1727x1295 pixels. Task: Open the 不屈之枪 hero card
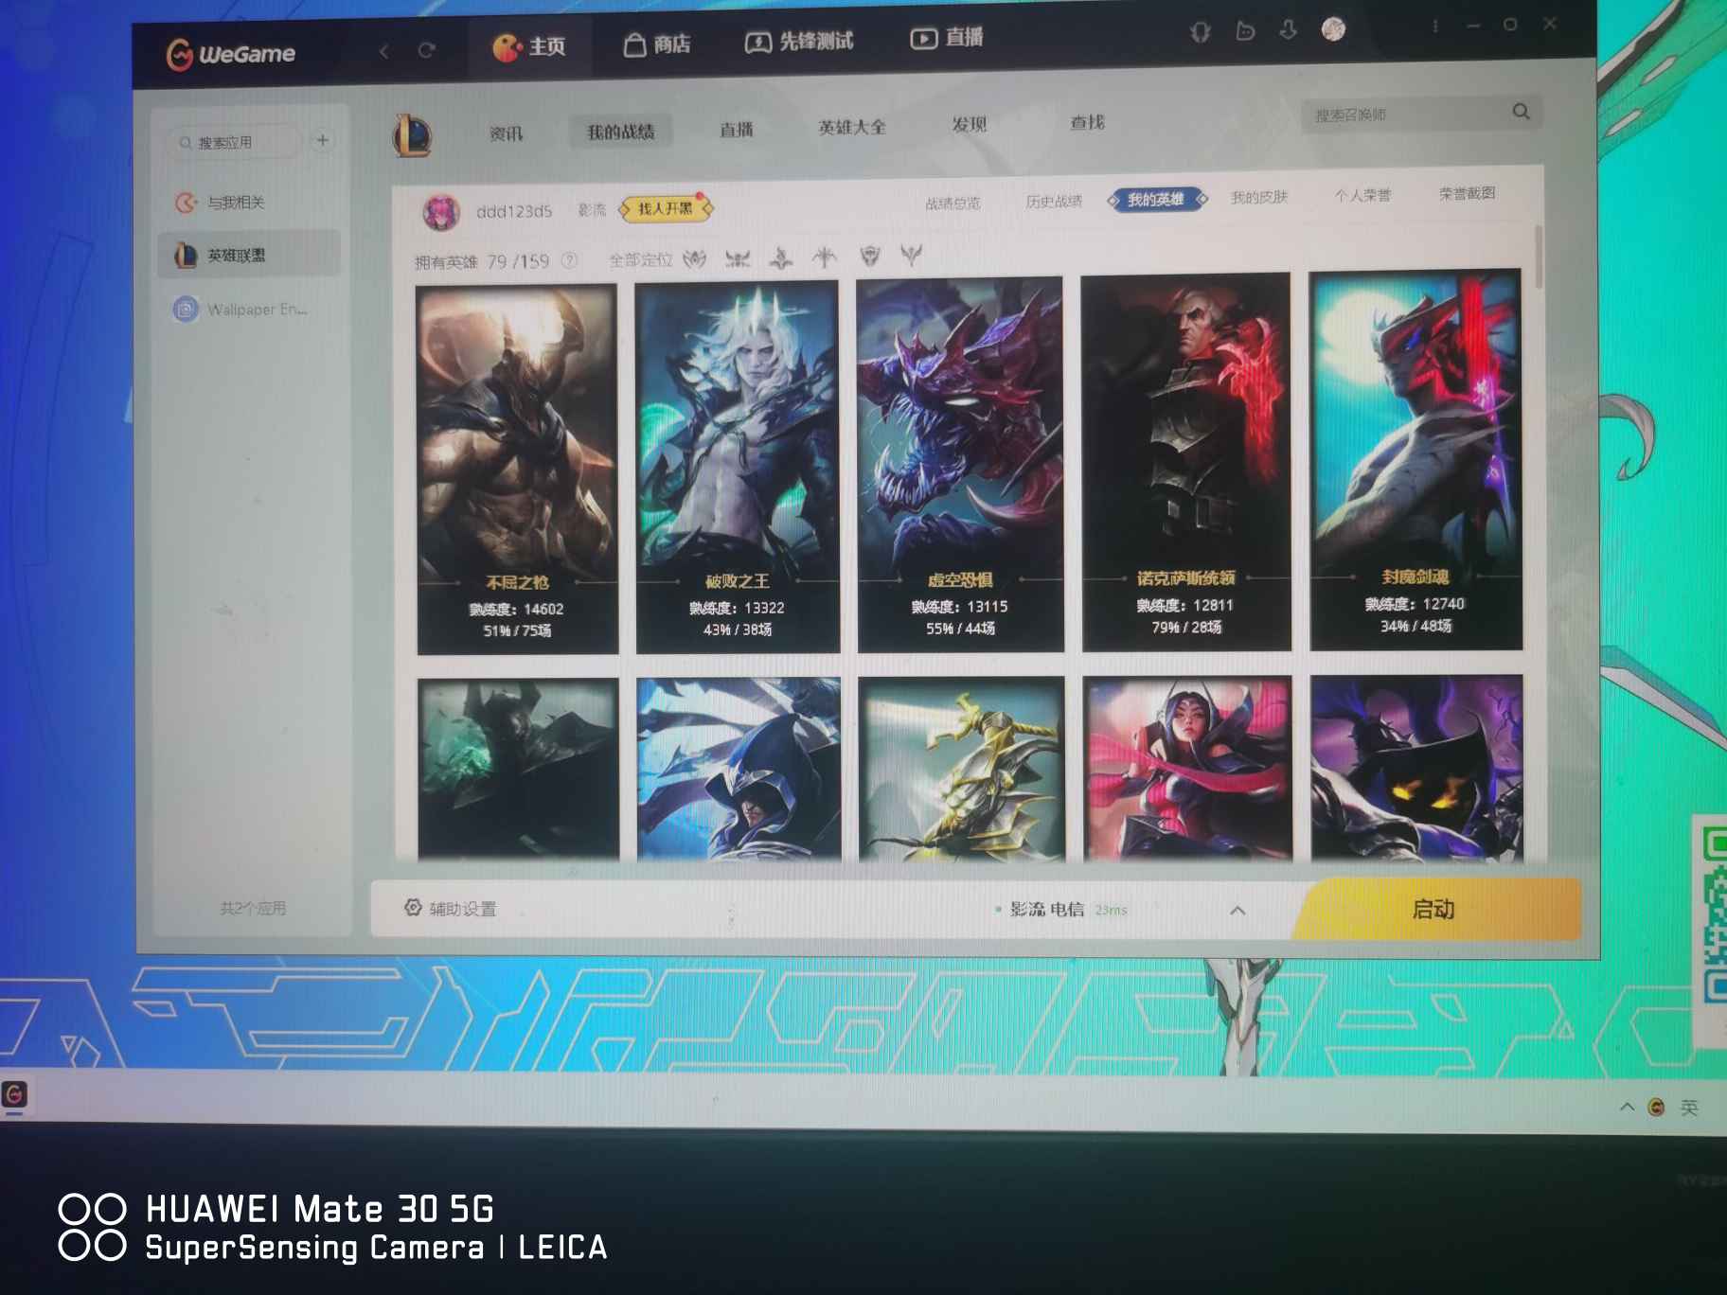tap(517, 470)
